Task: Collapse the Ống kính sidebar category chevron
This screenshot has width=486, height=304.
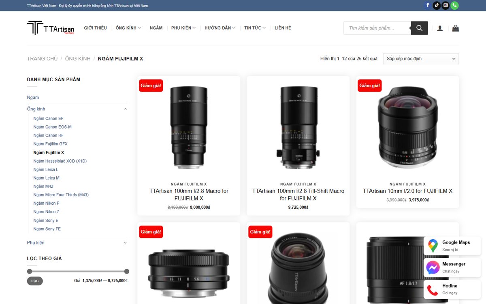Action: click(x=125, y=109)
